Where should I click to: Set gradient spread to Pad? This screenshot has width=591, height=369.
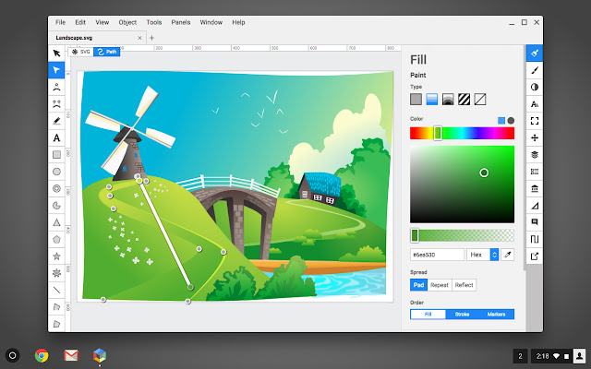(x=418, y=285)
